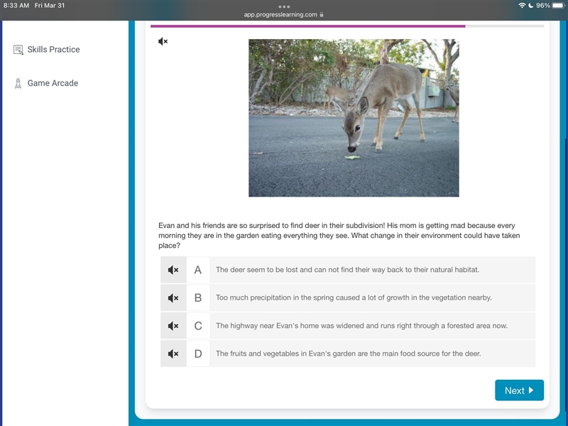The width and height of the screenshot is (568, 426).
Task: Open Skills Practice from sidebar
Action: click(46, 50)
